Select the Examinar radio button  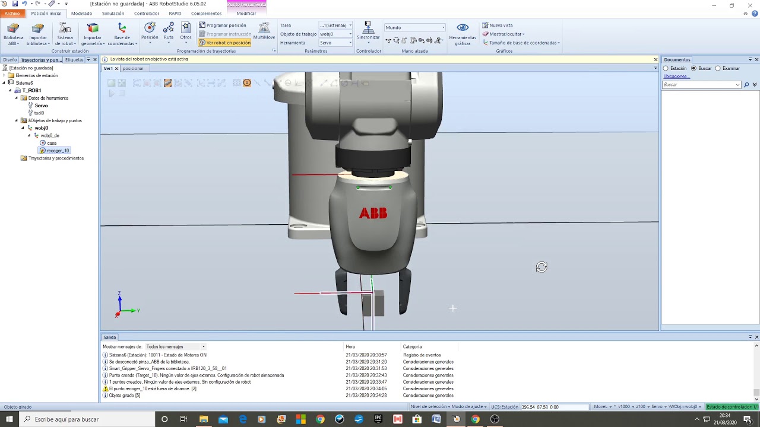coord(718,68)
